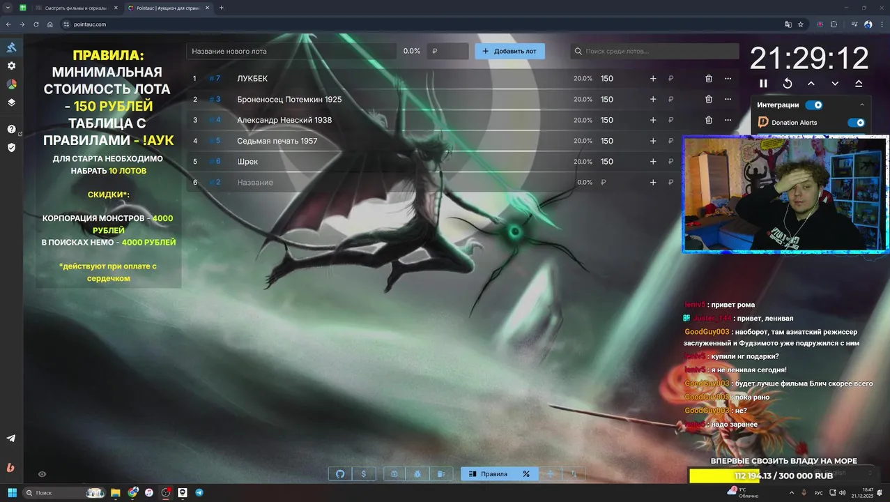
Task: Open the wheel chart icon in sidebar
Action: [11, 84]
